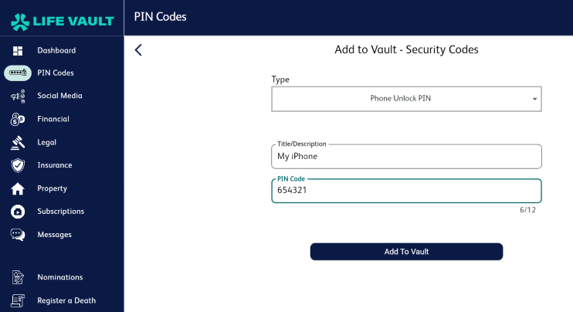Screen dimensions: 573x312
Task: Click the Register a Death scroll icon
Action: tap(18, 300)
